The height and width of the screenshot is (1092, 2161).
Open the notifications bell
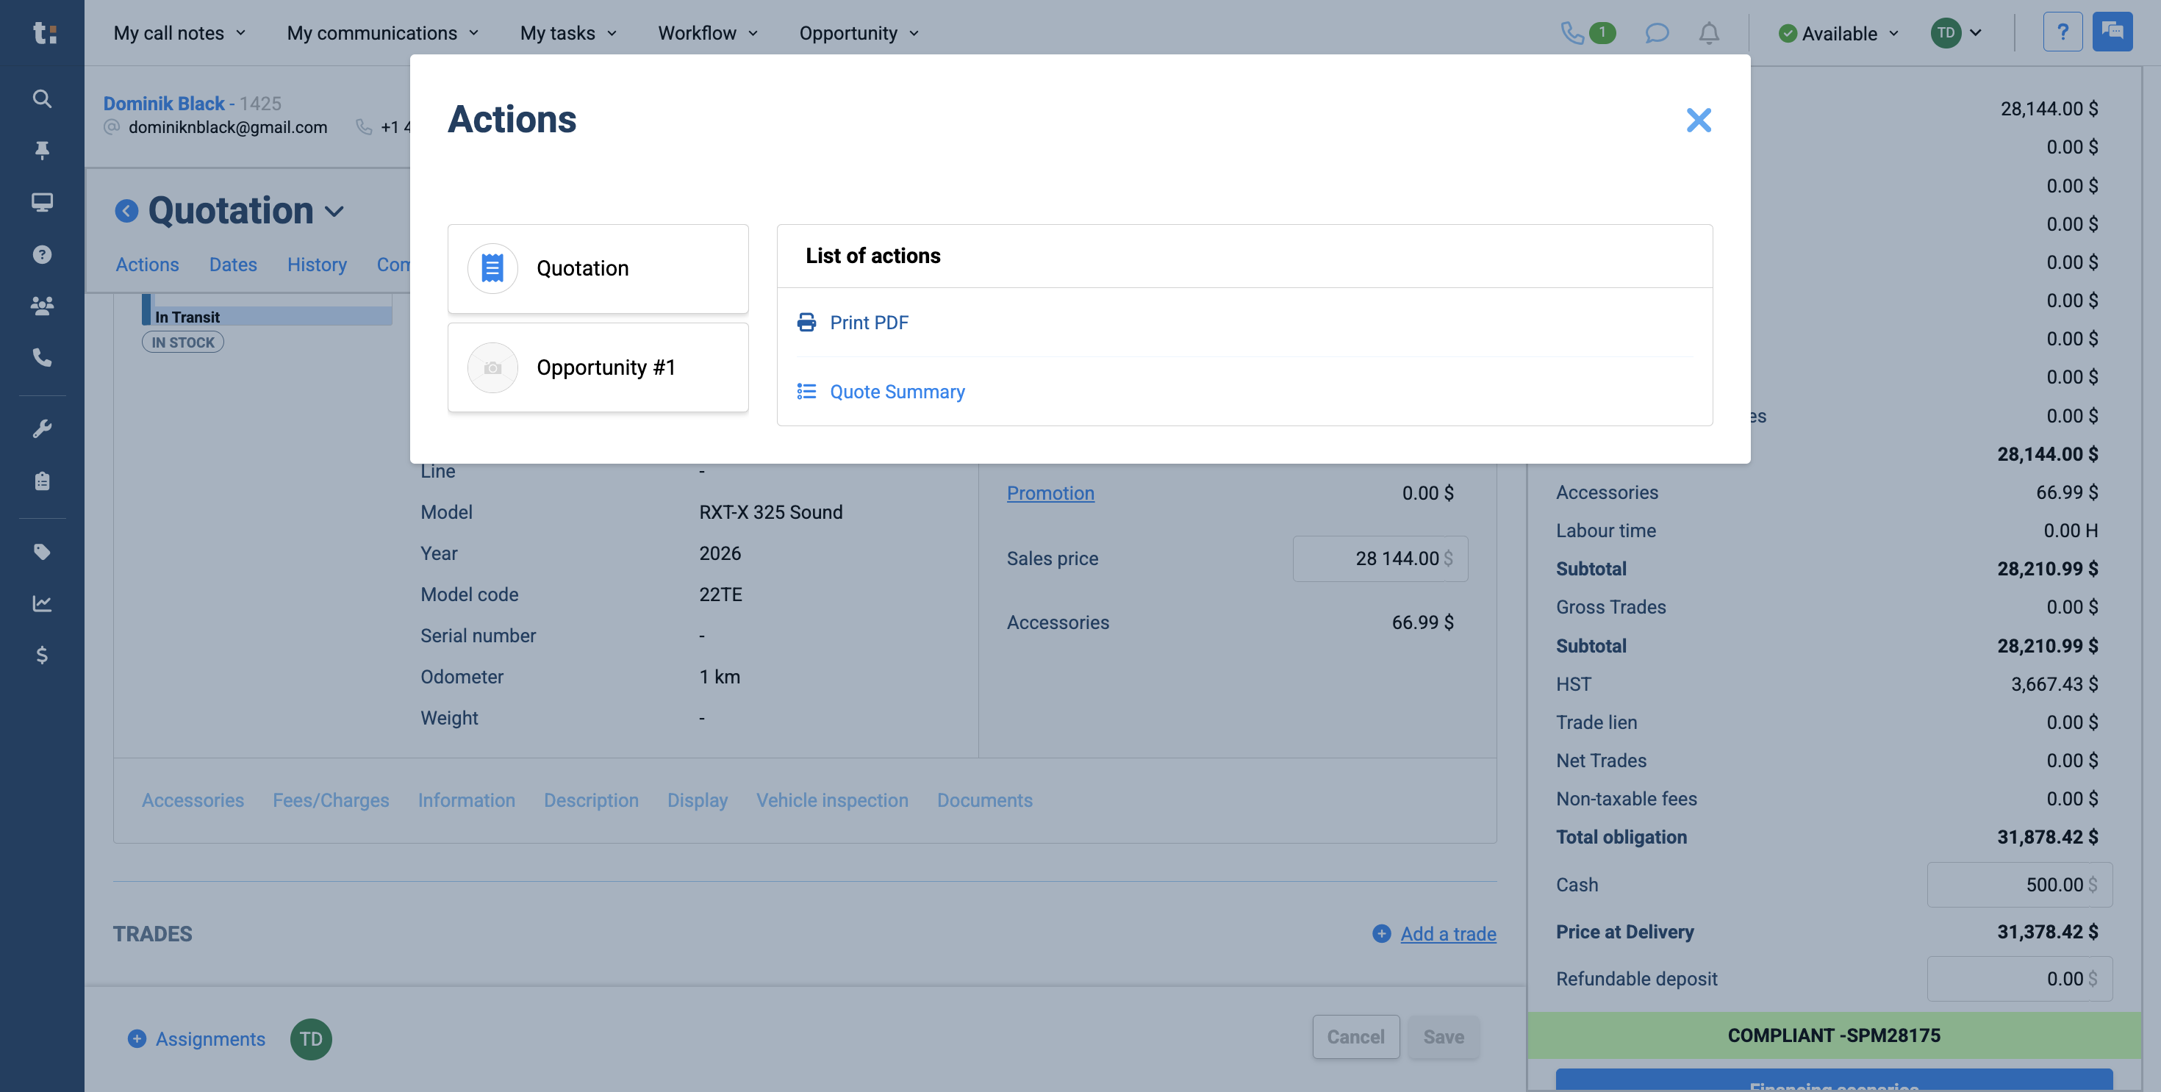tap(1709, 33)
